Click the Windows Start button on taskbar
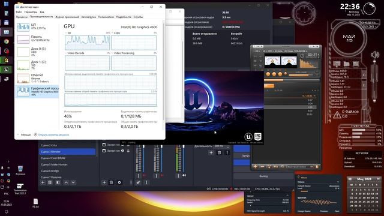The image size is (384, 216). pos(7,4)
